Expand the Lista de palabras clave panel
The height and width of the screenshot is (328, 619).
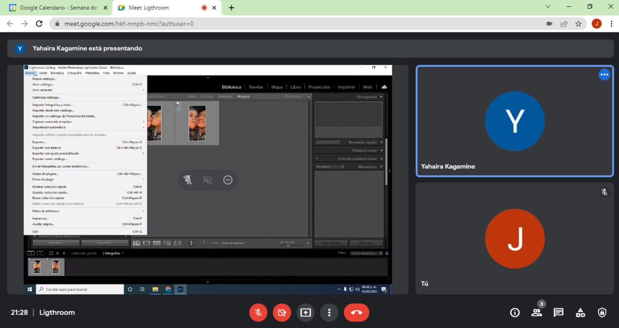coord(381,158)
